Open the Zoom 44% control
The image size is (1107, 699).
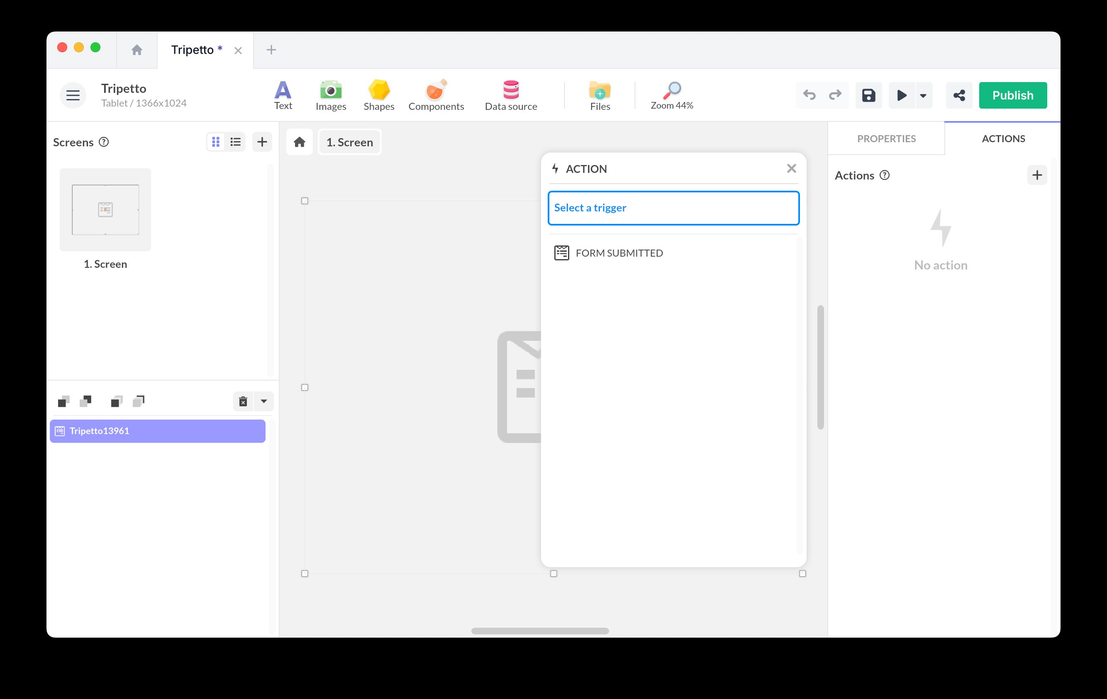pos(671,95)
